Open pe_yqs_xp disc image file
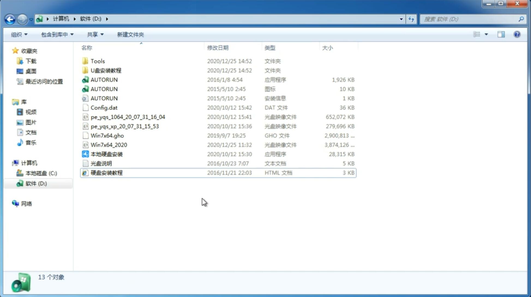The height and width of the screenshot is (297, 531). [125, 126]
